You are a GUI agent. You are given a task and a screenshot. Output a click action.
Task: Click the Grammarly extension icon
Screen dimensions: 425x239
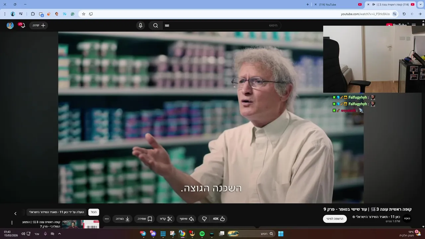[x=72, y=14]
